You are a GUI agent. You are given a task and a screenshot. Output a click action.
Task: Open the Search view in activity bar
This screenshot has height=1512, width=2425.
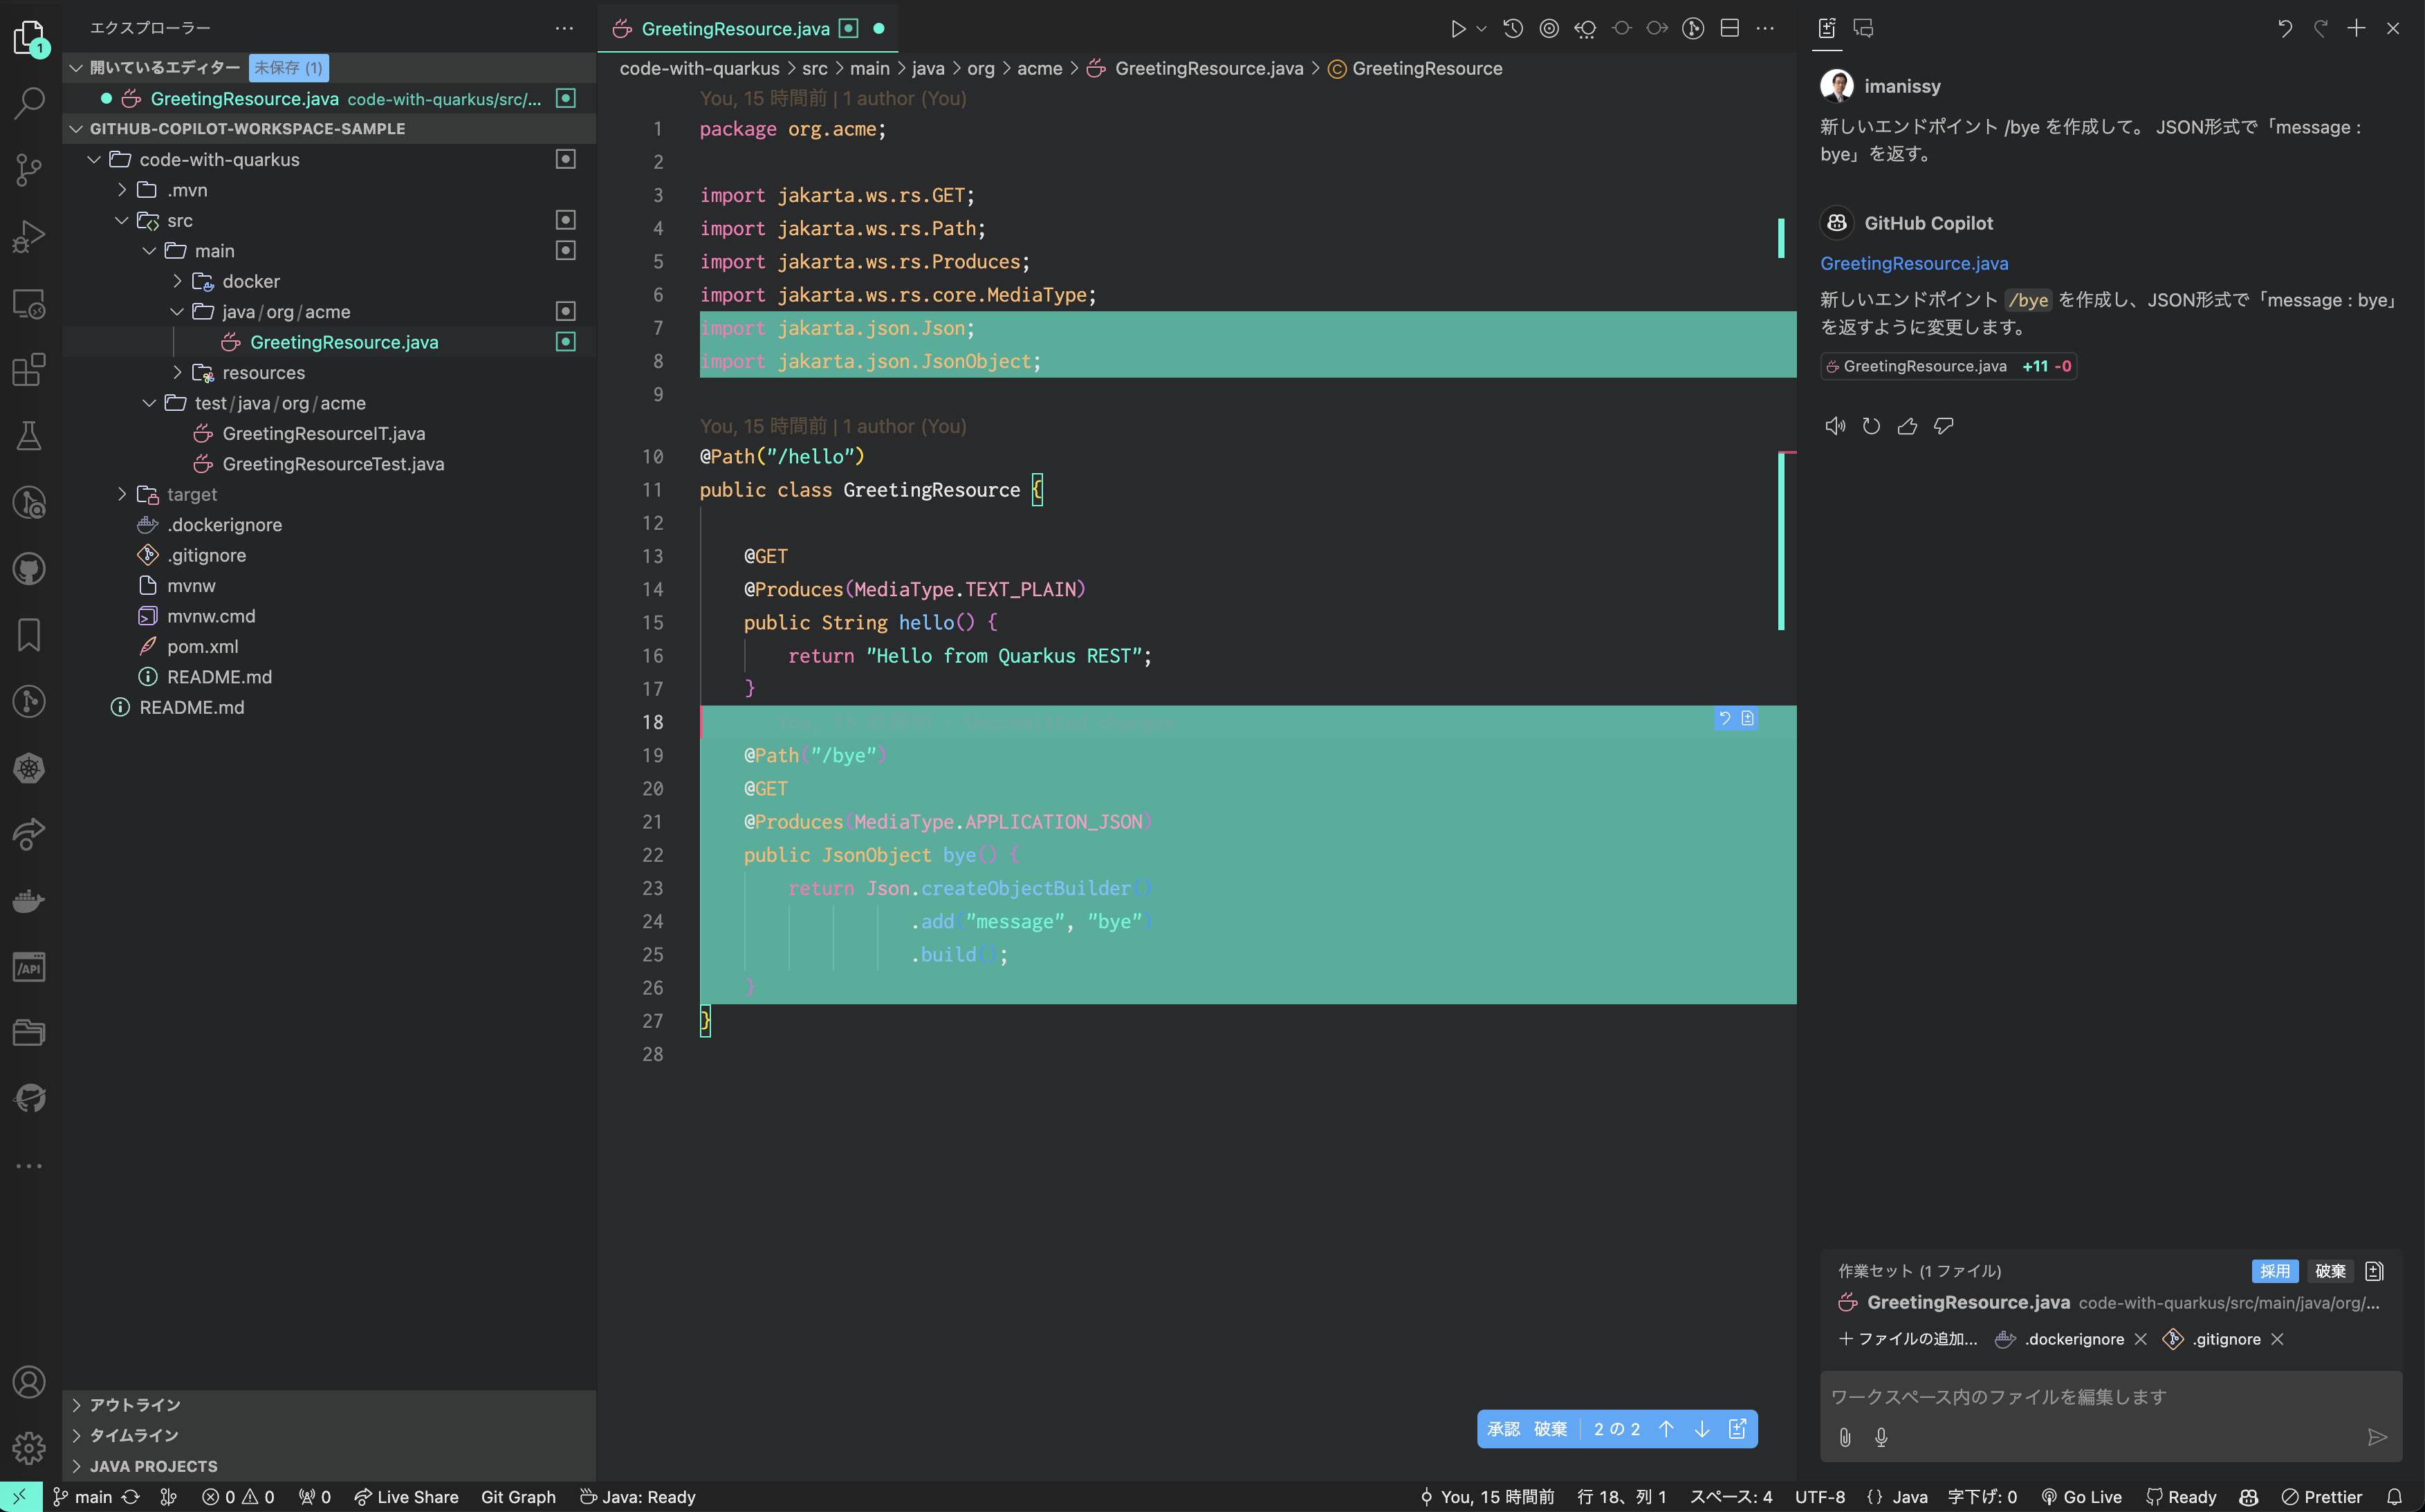pyautogui.click(x=29, y=102)
